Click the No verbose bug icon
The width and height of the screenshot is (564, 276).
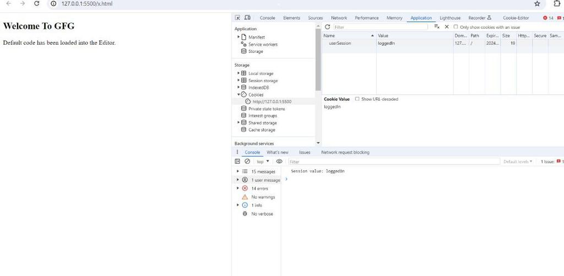coord(245,214)
